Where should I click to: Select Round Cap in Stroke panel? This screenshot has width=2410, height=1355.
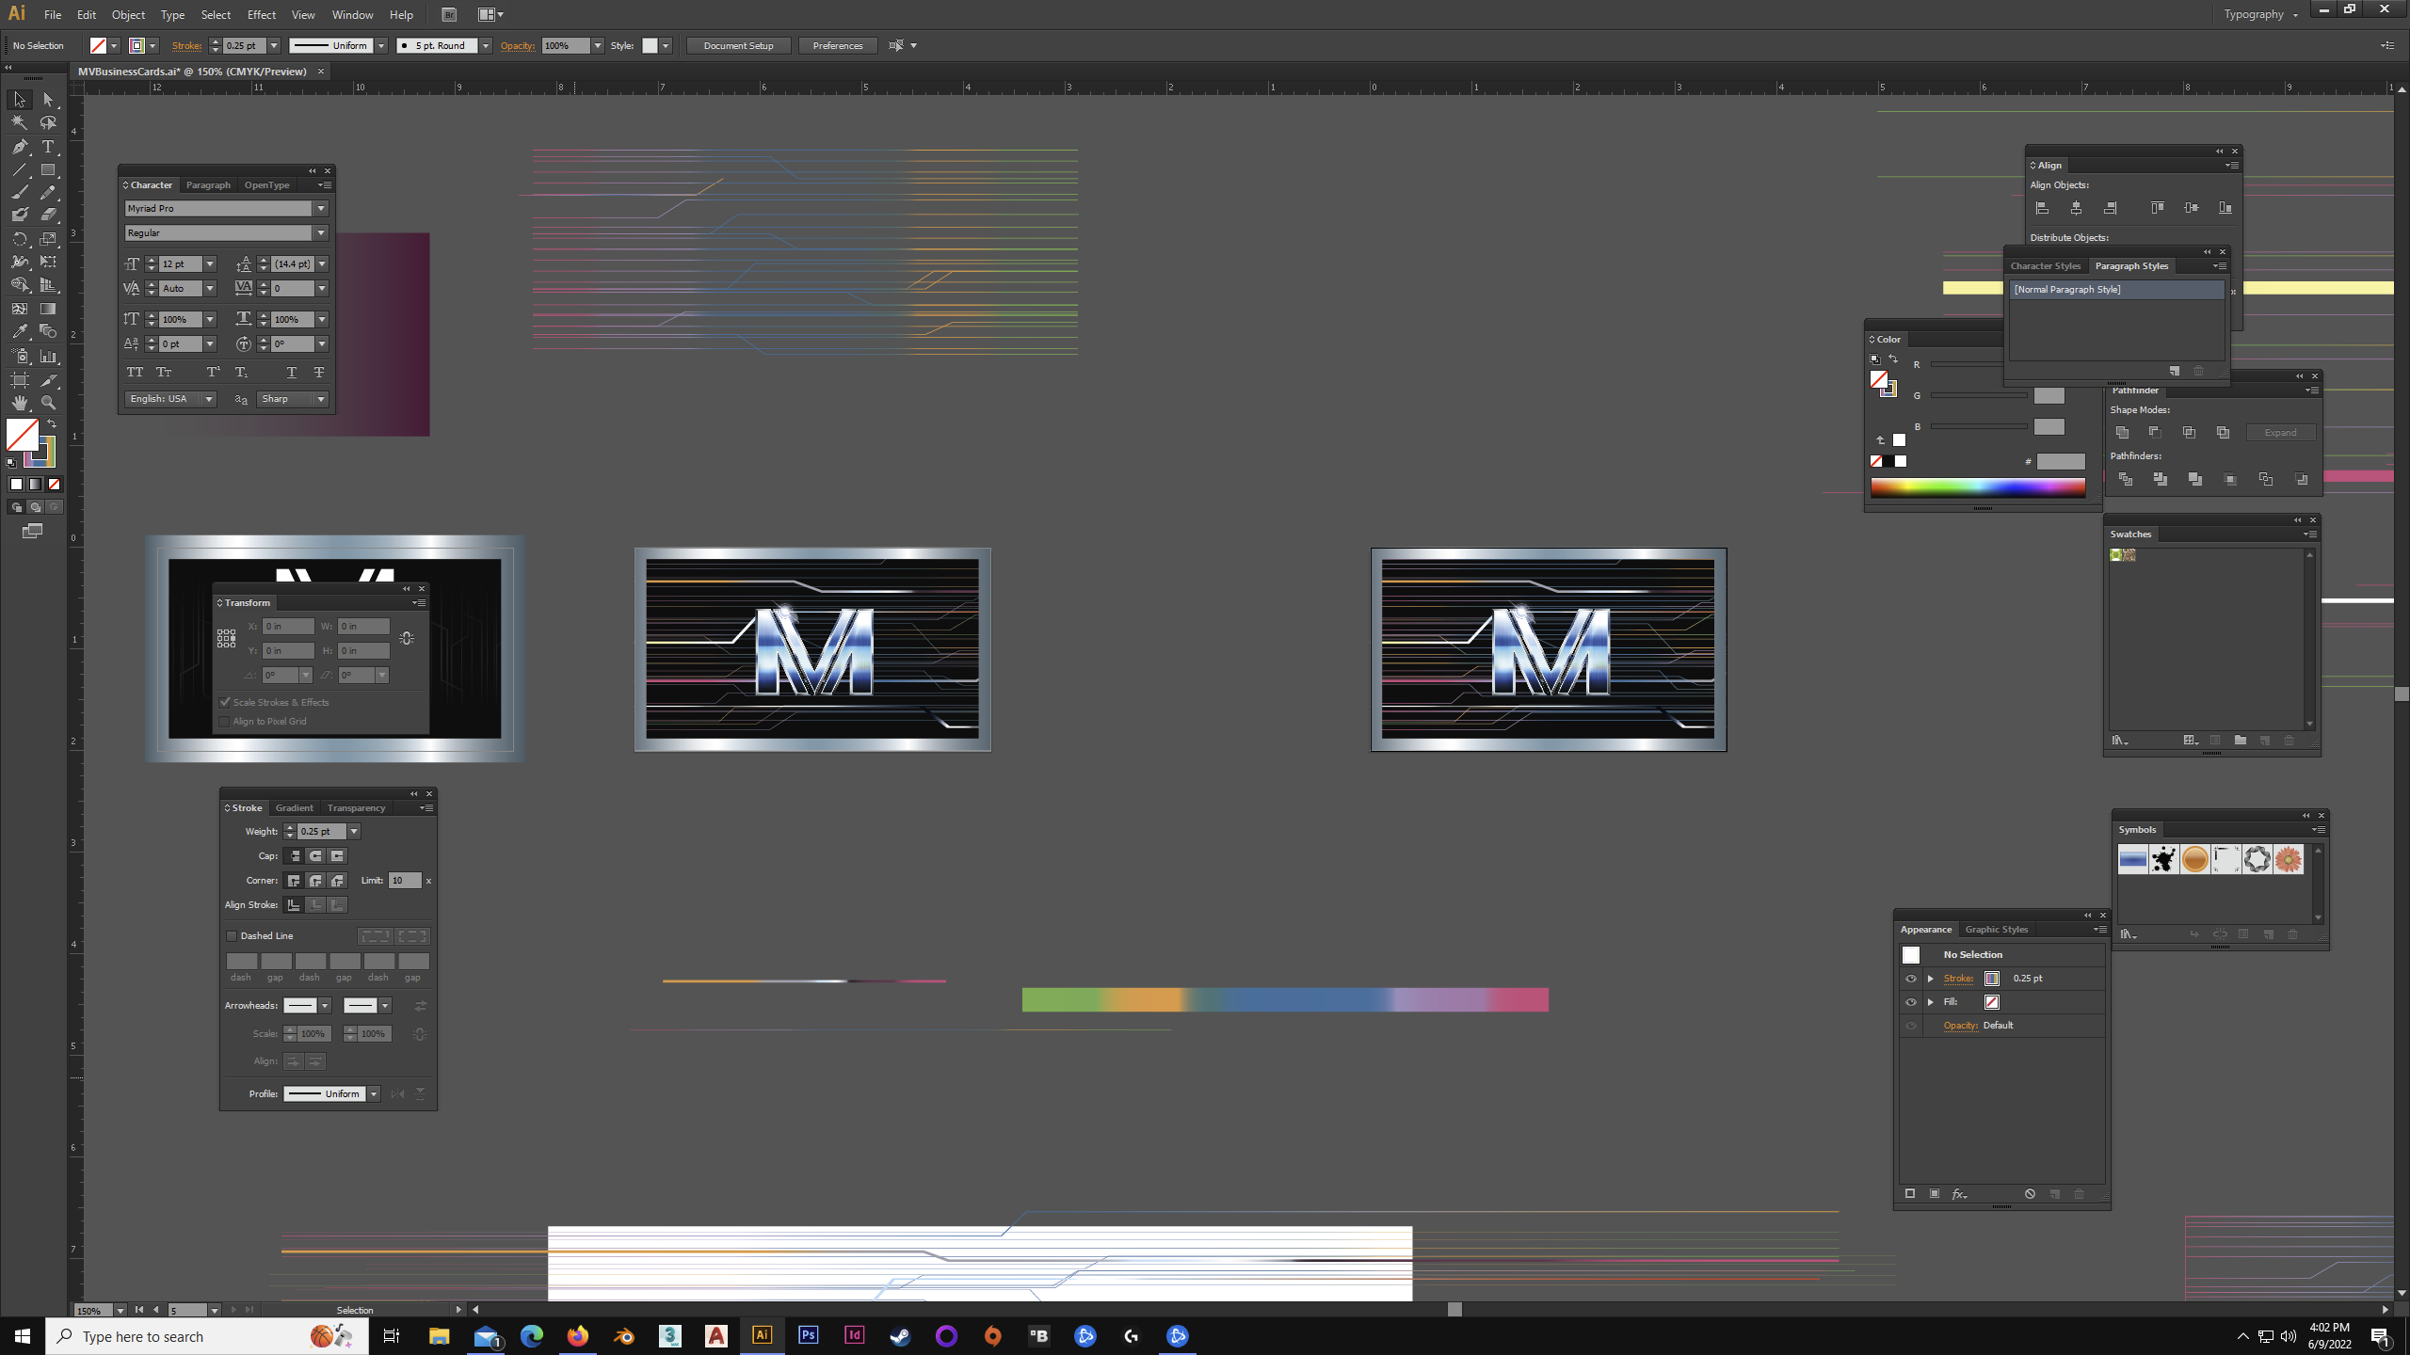315,856
